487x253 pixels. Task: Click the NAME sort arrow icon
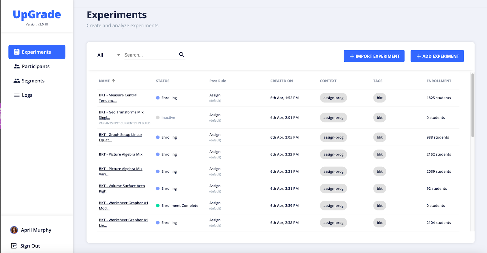pyautogui.click(x=113, y=81)
